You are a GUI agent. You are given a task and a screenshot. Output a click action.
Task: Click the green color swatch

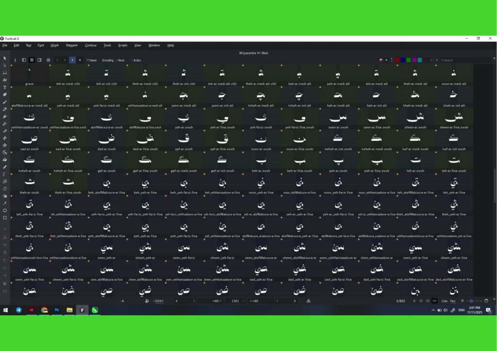point(409,60)
